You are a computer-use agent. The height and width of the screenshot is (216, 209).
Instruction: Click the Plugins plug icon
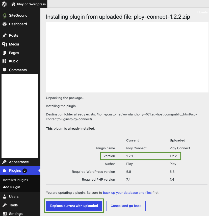click(5, 171)
